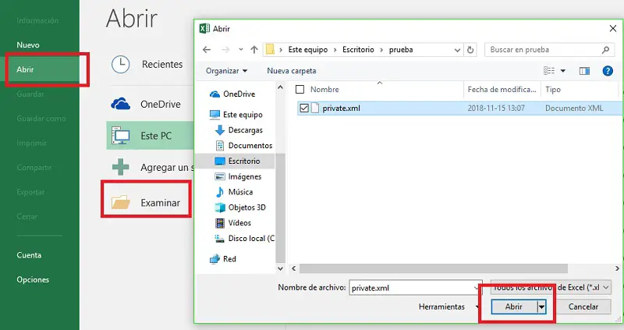Image resolution: width=624 pixels, height=330 pixels.
Task: Click the Abrir button in dialog
Action: [x=514, y=307]
